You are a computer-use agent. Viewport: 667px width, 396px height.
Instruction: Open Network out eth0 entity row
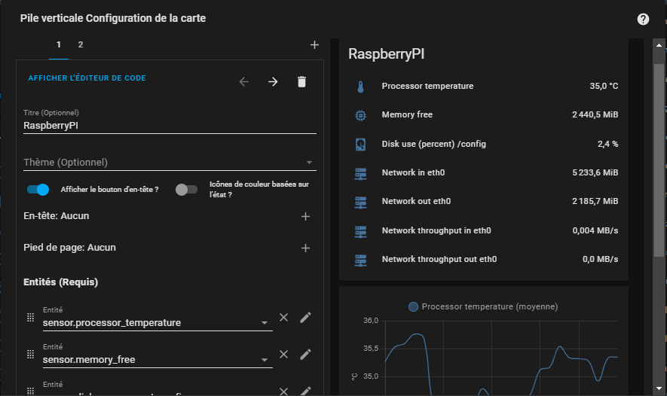point(484,202)
